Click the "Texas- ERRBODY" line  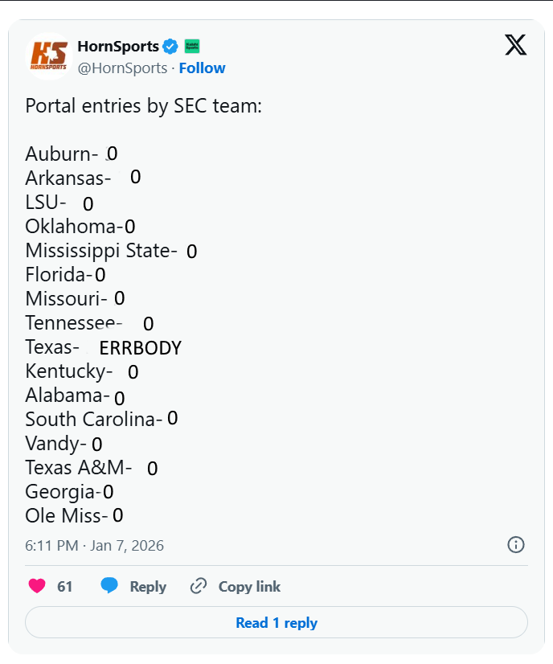103,347
